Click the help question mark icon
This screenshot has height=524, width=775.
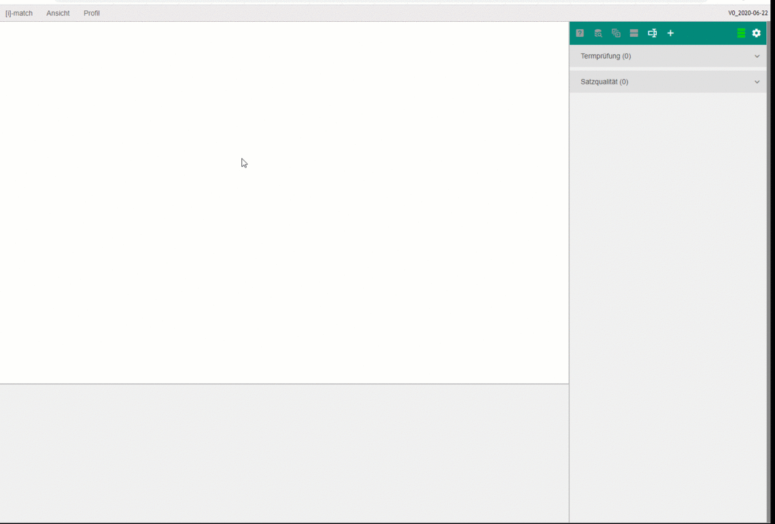pos(580,33)
